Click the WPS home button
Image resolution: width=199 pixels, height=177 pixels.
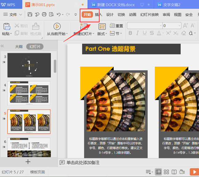point(11,5)
